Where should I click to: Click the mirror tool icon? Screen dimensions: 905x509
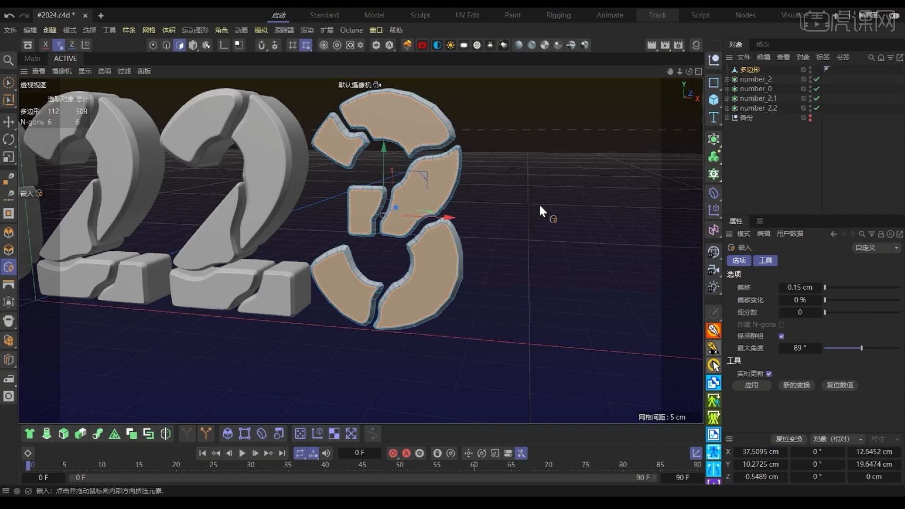pyautogui.click(x=165, y=434)
